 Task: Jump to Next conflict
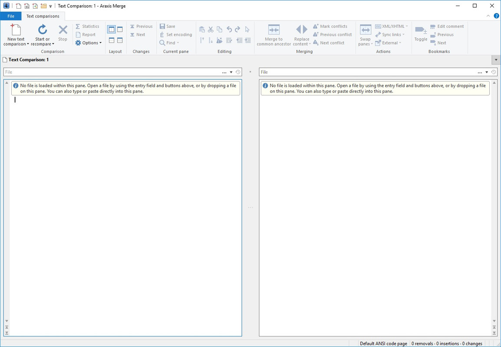click(329, 43)
